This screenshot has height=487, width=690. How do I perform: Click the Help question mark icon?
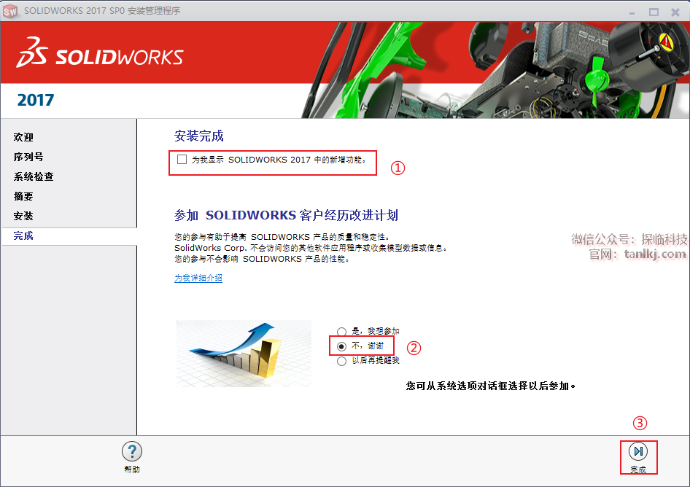click(131, 451)
